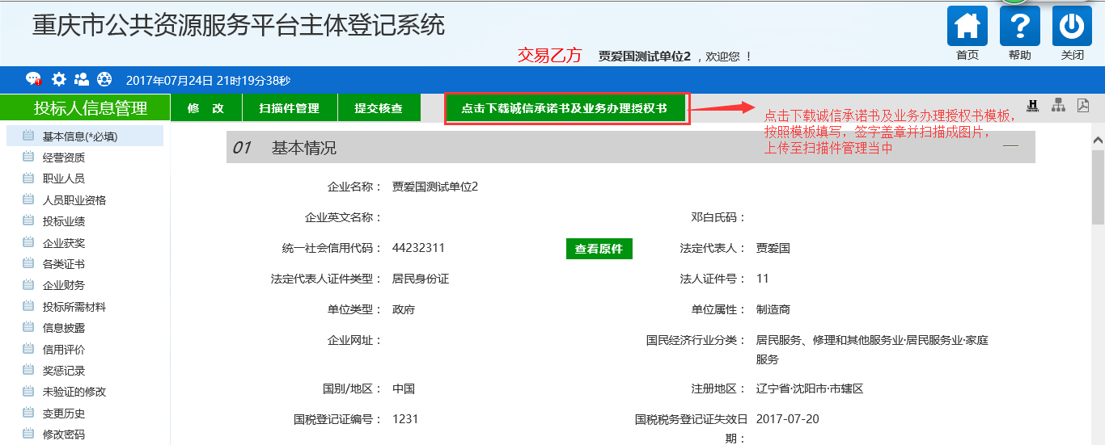Open 奖惩记录 in sidebar
The height and width of the screenshot is (445, 1105).
(x=64, y=370)
